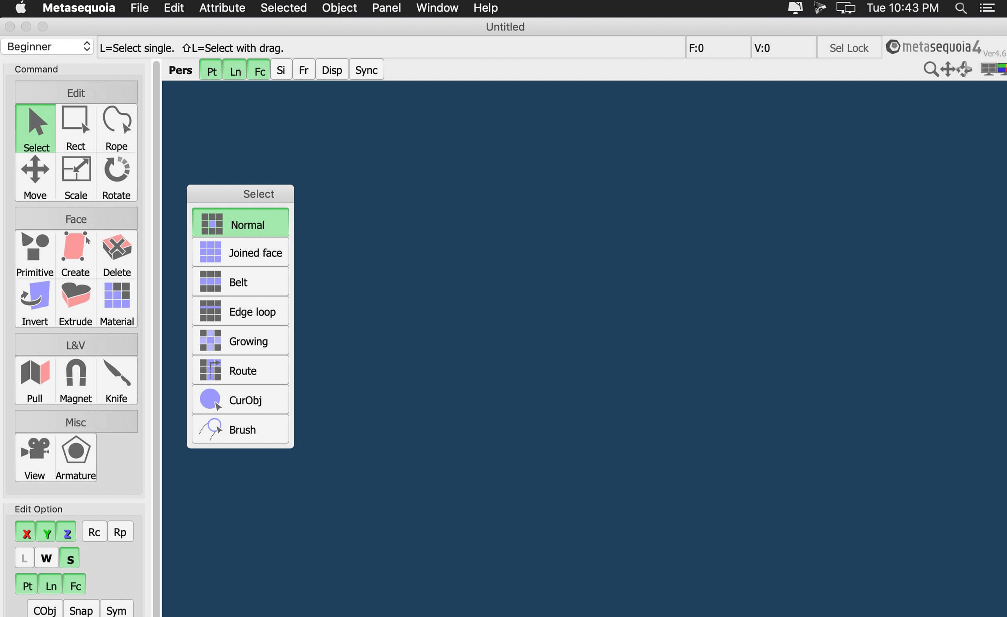Toggle Ln line display in viewport bar
1007x617 pixels.
click(x=235, y=70)
